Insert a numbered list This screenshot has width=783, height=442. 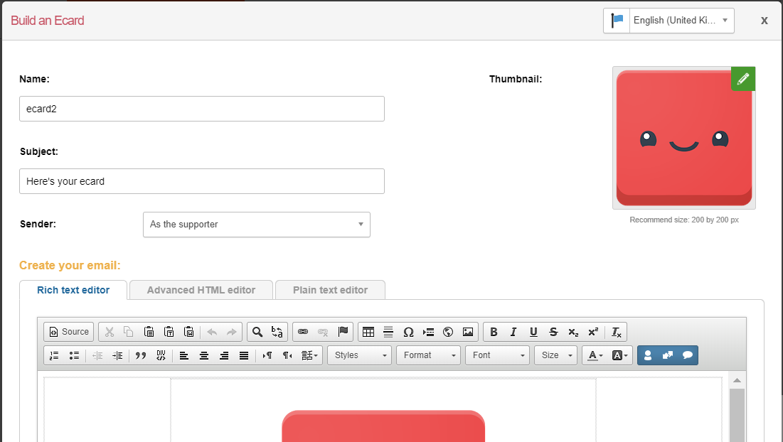55,355
